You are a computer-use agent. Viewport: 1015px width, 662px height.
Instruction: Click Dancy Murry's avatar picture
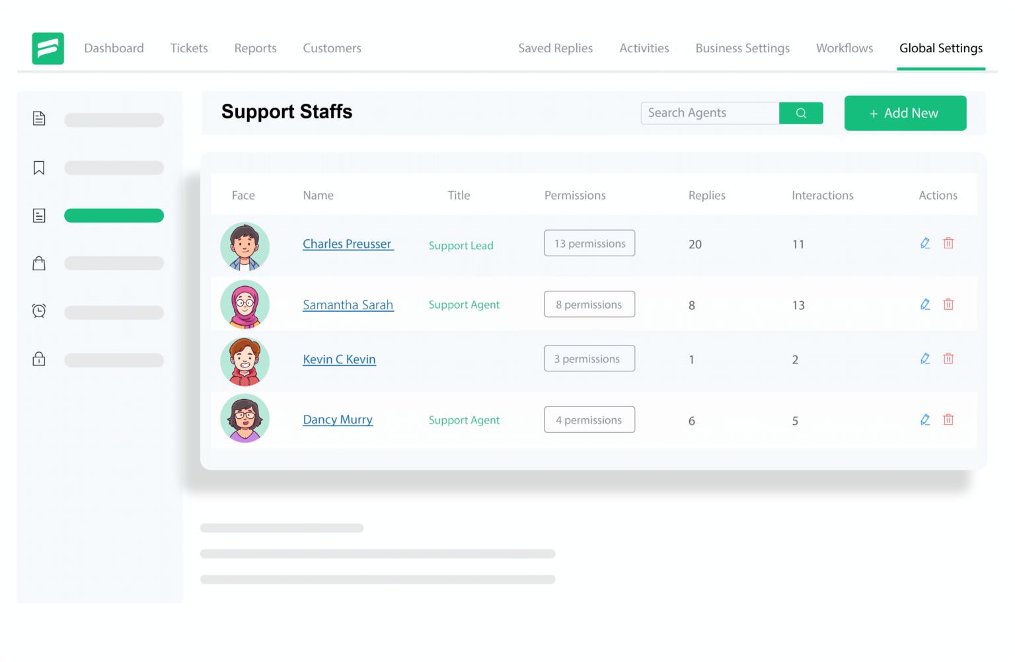click(x=244, y=418)
